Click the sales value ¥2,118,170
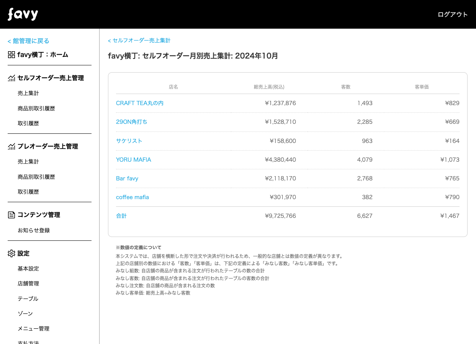Image resolution: width=476 pixels, height=344 pixels. (280, 178)
